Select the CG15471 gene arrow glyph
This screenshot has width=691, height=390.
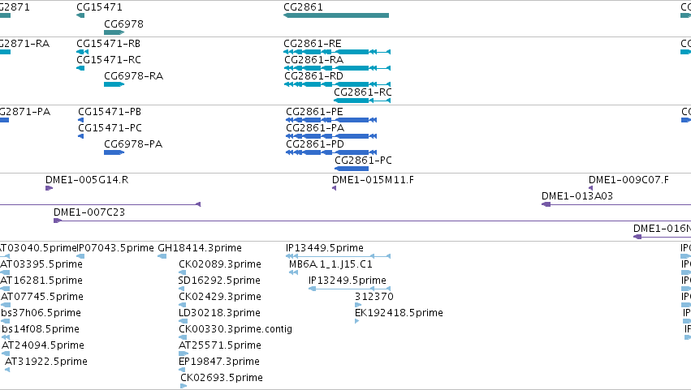point(80,15)
